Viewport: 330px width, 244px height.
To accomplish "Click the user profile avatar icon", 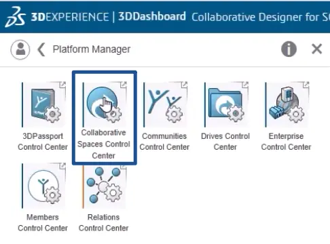I will pyautogui.click(x=20, y=49).
